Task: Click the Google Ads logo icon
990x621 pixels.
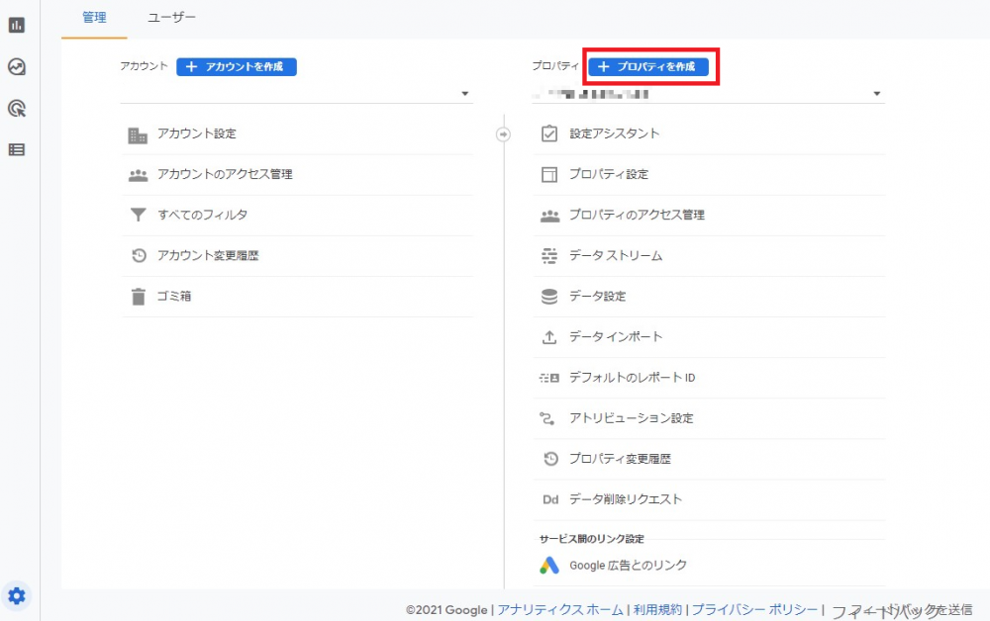Action: pos(549,565)
